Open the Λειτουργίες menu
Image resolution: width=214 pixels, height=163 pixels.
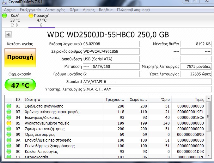55,10
